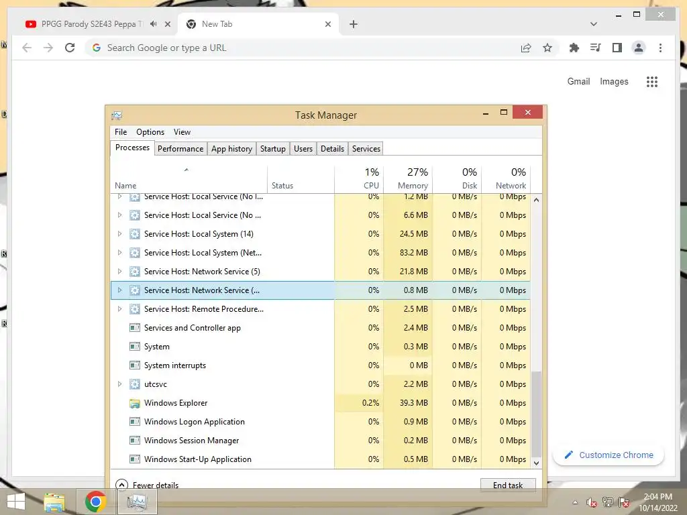The height and width of the screenshot is (515, 687).
Task: Expand the highlighted Service Host: Network Service row
Action: coord(119,290)
